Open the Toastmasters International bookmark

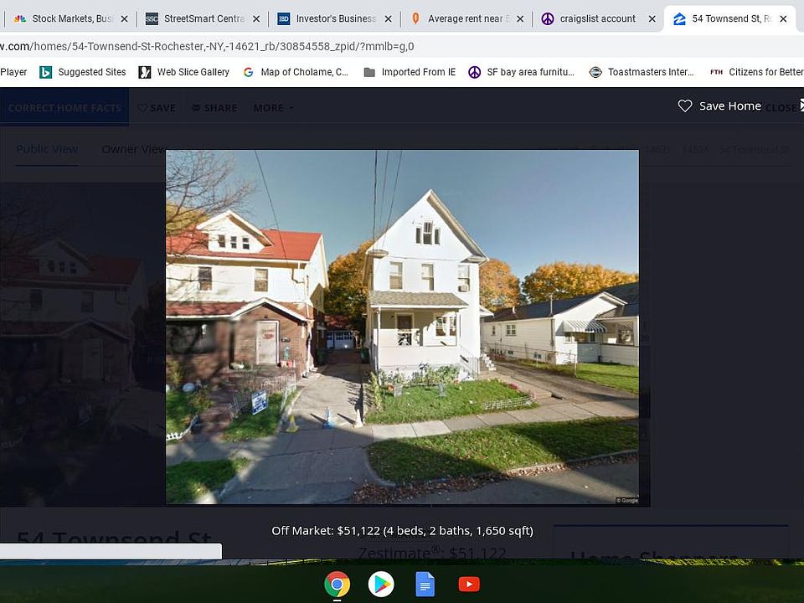642,72
